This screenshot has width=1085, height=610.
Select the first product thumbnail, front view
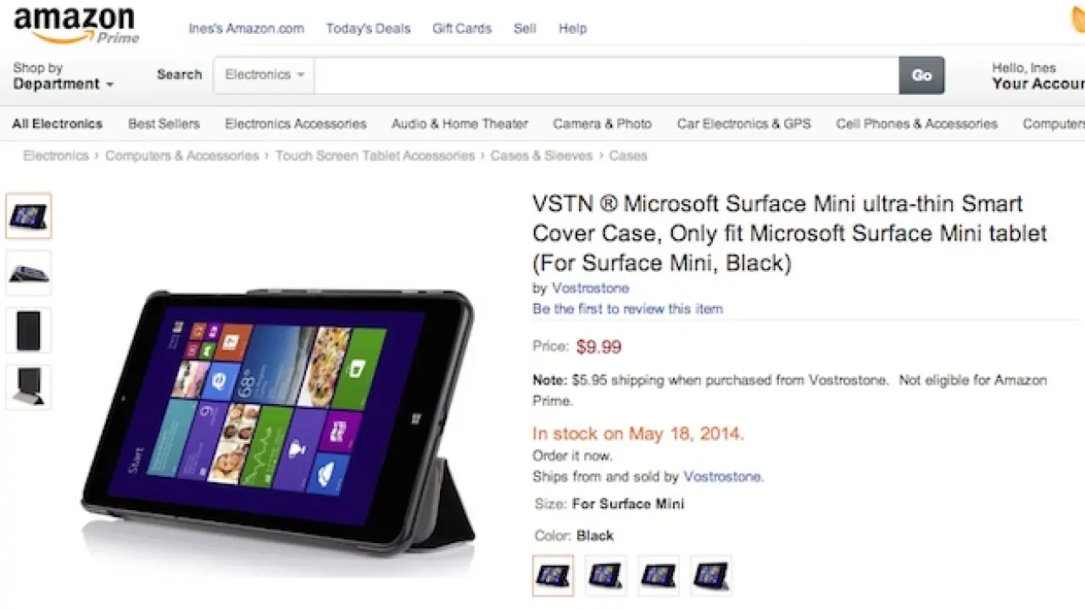point(29,216)
